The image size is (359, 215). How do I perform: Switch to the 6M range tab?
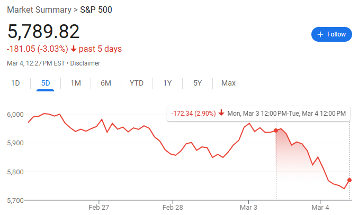point(106,83)
